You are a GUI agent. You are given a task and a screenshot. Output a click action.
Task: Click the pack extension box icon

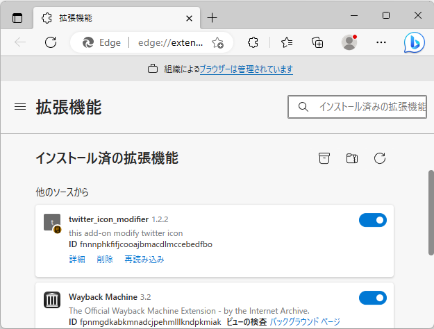[x=324, y=158]
